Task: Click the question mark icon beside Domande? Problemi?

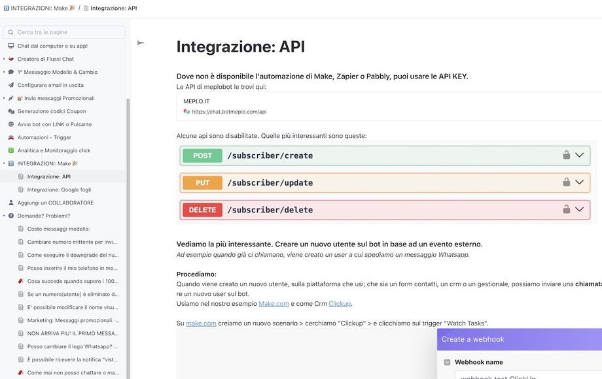Action: tap(11, 216)
